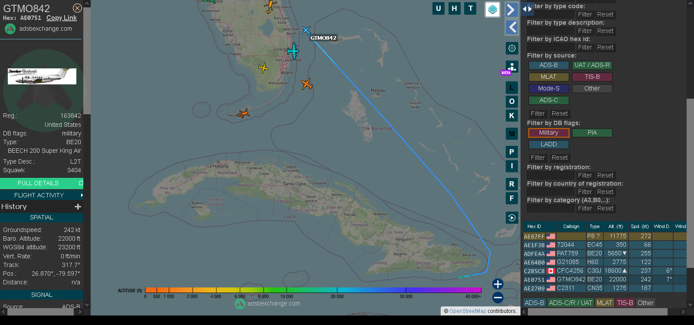Filter source by ADS-B
This screenshot has width=694, height=325.
point(549,65)
